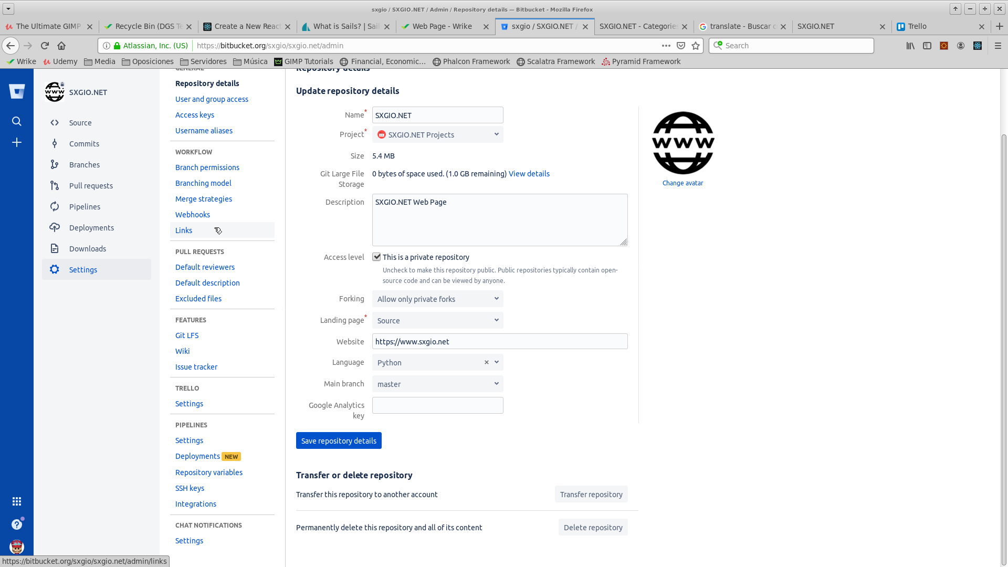Open the Links settings page
Viewport: 1008px width, 567px height.
[183, 230]
